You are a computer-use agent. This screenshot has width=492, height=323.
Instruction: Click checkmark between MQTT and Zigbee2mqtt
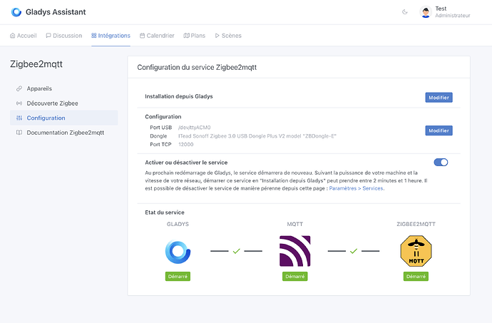353,251
